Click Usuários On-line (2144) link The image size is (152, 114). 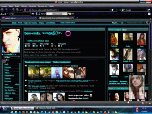pyautogui.click(x=78, y=98)
